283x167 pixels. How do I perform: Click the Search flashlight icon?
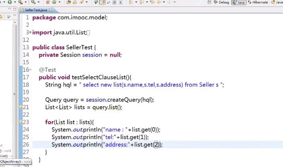81,2
